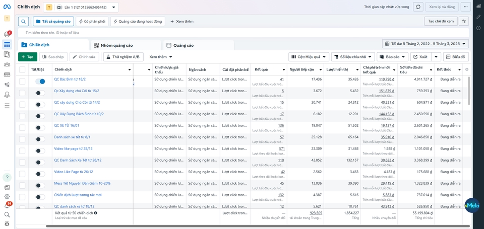Open campaign link Chiến dịch Lượt tương tác mới
This screenshot has width=484, height=229.
(x=78, y=195)
